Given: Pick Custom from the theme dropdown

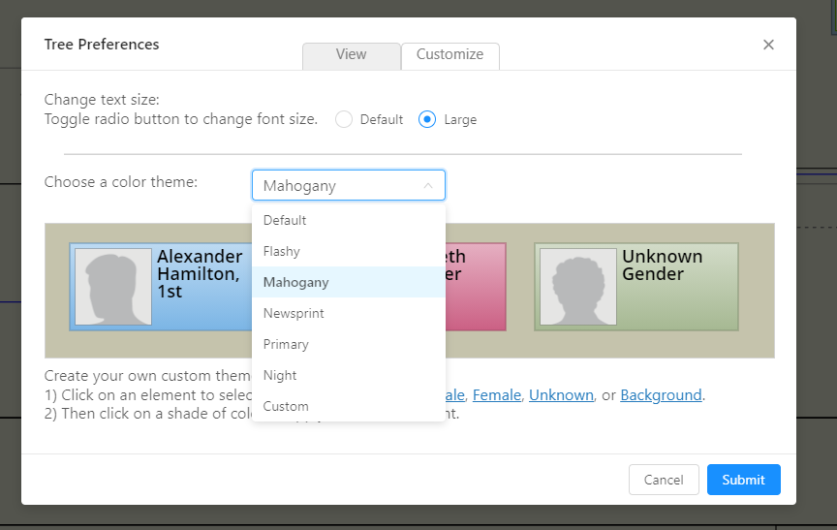Looking at the screenshot, I should pos(286,406).
